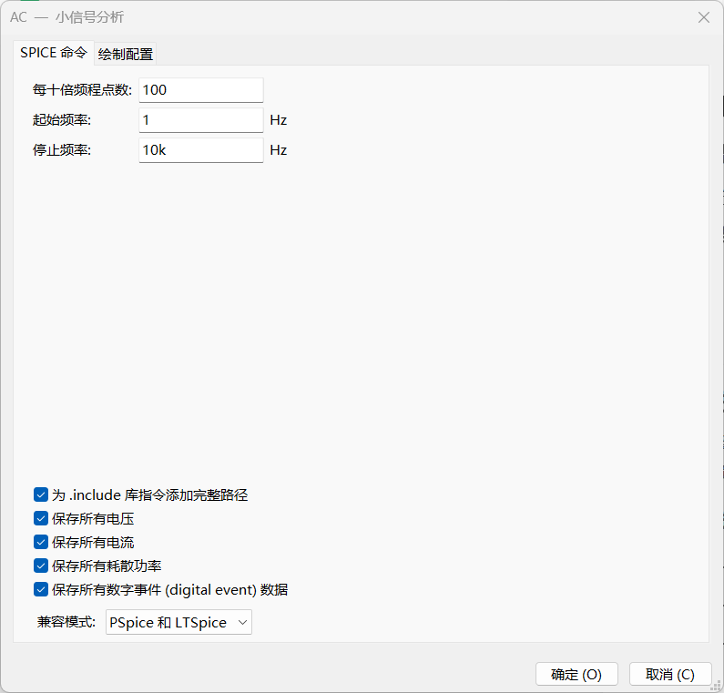Viewport: 724px width, 693px height.
Task: Uncheck 保存所有电压 checkbox
Action: click(x=41, y=519)
